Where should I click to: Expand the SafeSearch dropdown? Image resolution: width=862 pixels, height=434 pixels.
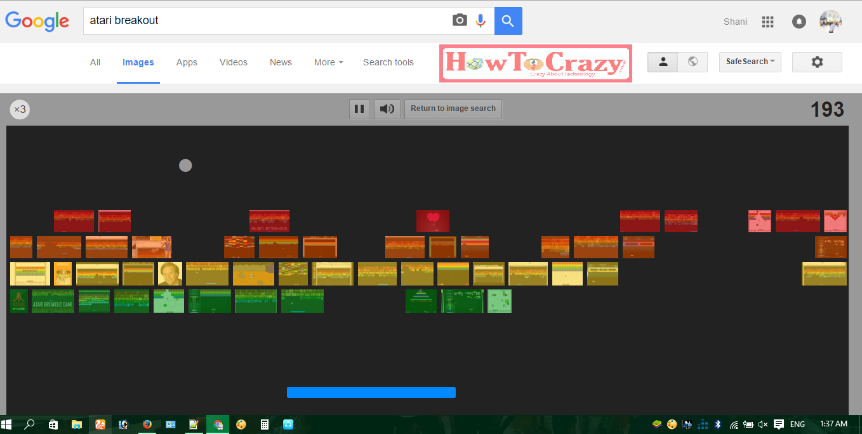click(x=750, y=62)
